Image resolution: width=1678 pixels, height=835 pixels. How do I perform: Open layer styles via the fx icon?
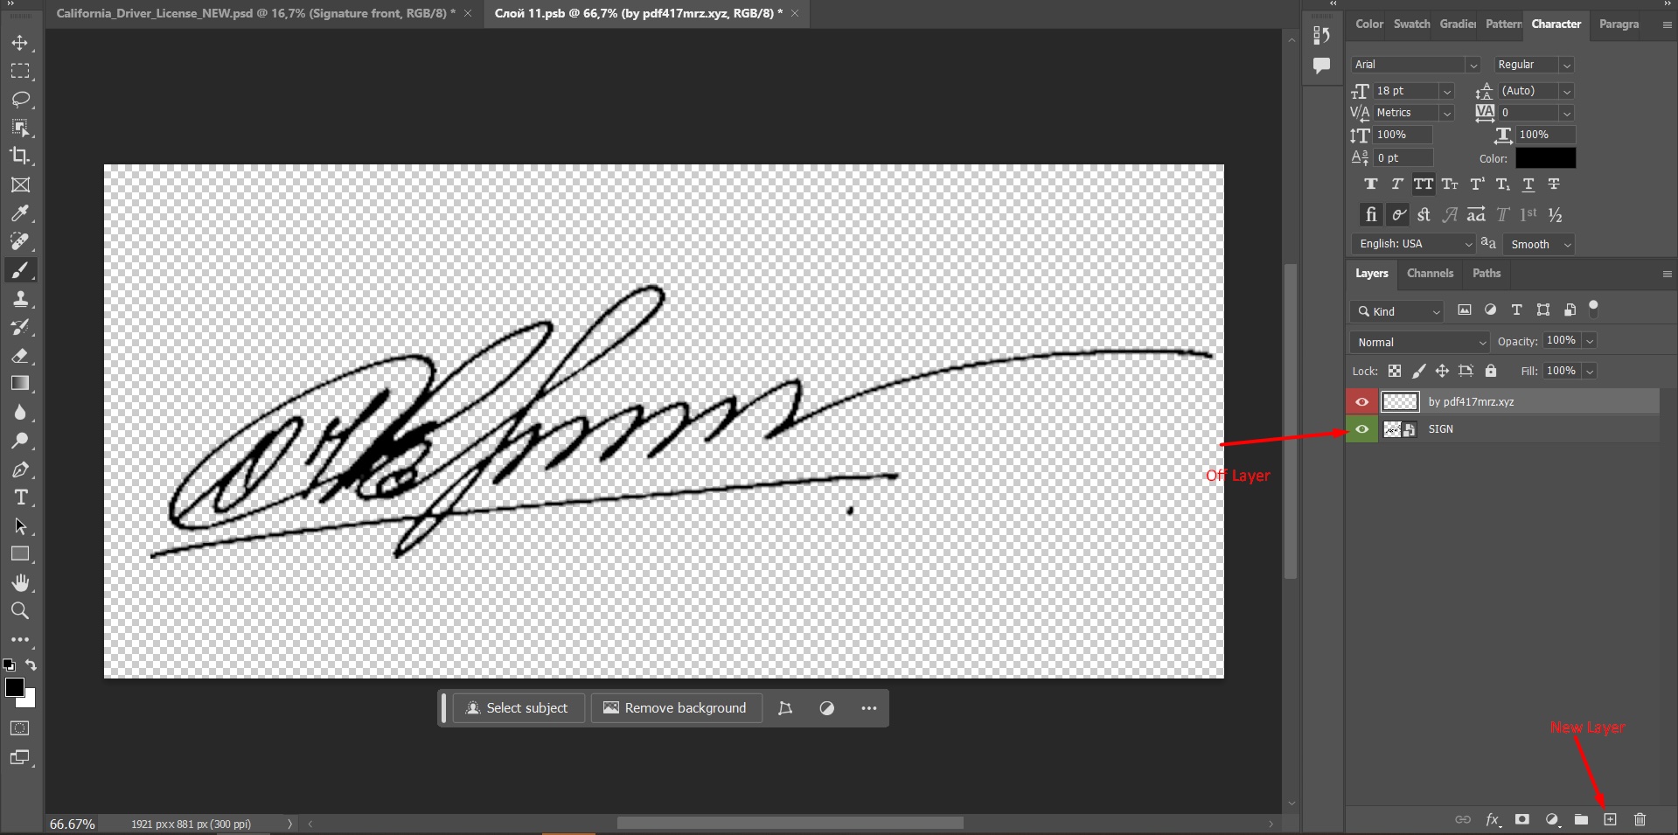(1493, 820)
